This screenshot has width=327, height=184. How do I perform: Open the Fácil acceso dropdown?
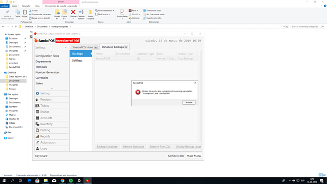(103, 14)
